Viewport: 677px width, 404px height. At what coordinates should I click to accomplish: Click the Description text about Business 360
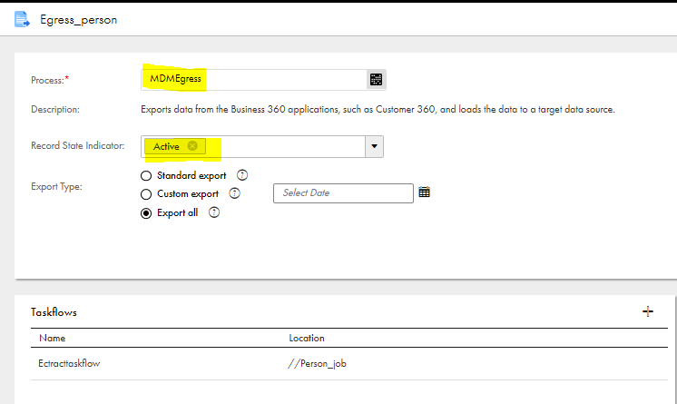click(378, 109)
